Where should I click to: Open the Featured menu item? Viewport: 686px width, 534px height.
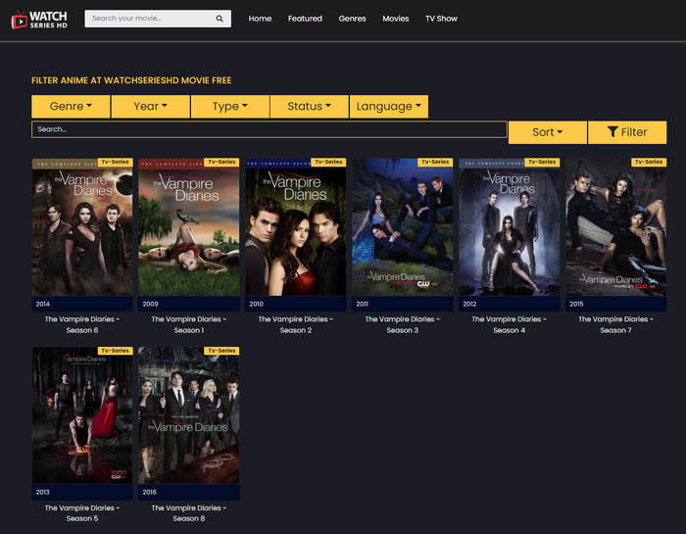(x=305, y=19)
